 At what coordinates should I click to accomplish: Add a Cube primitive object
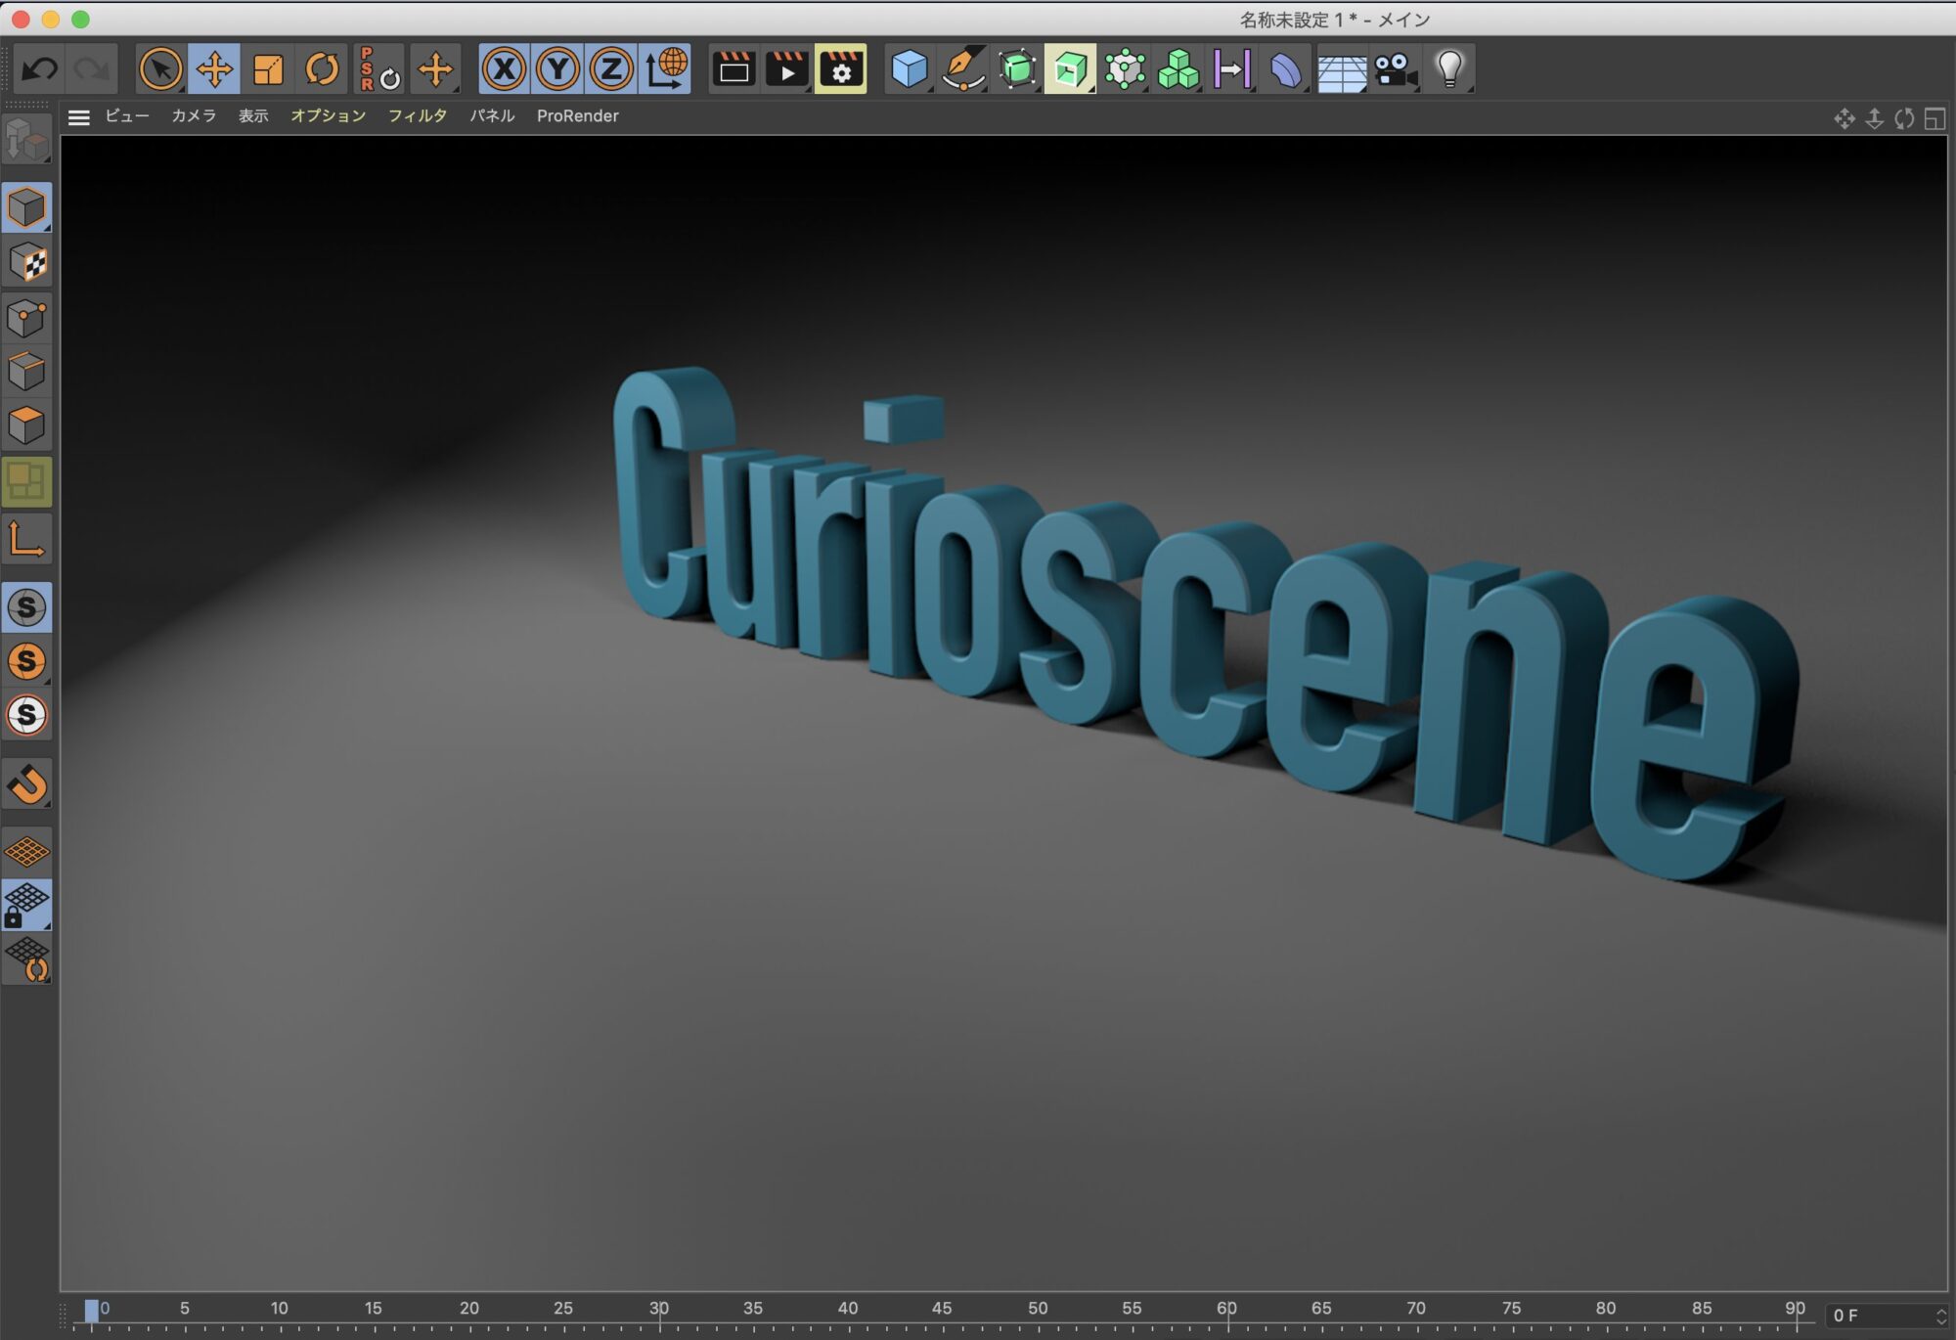tap(909, 69)
